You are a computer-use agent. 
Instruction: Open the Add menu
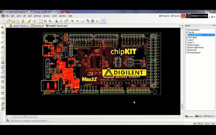pyautogui.click(x=30, y=16)
